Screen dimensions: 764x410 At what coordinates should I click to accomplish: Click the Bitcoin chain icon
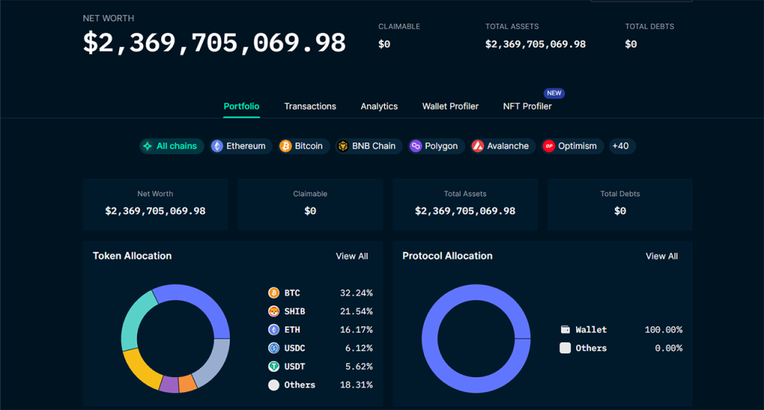point(286,146)
